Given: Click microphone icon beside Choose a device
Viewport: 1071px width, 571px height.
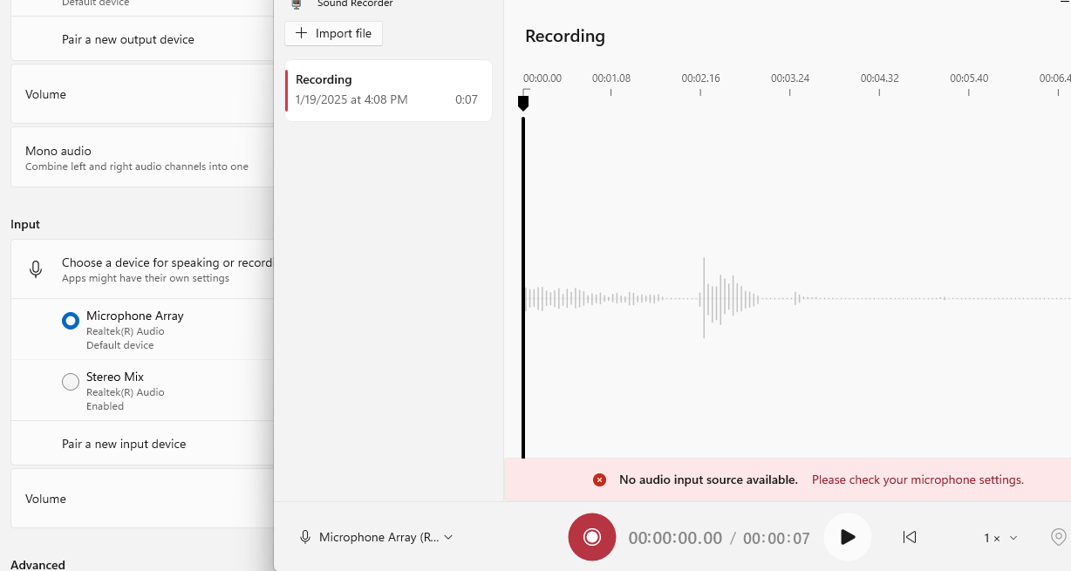Looking at the screenshot, I should 36,269.
